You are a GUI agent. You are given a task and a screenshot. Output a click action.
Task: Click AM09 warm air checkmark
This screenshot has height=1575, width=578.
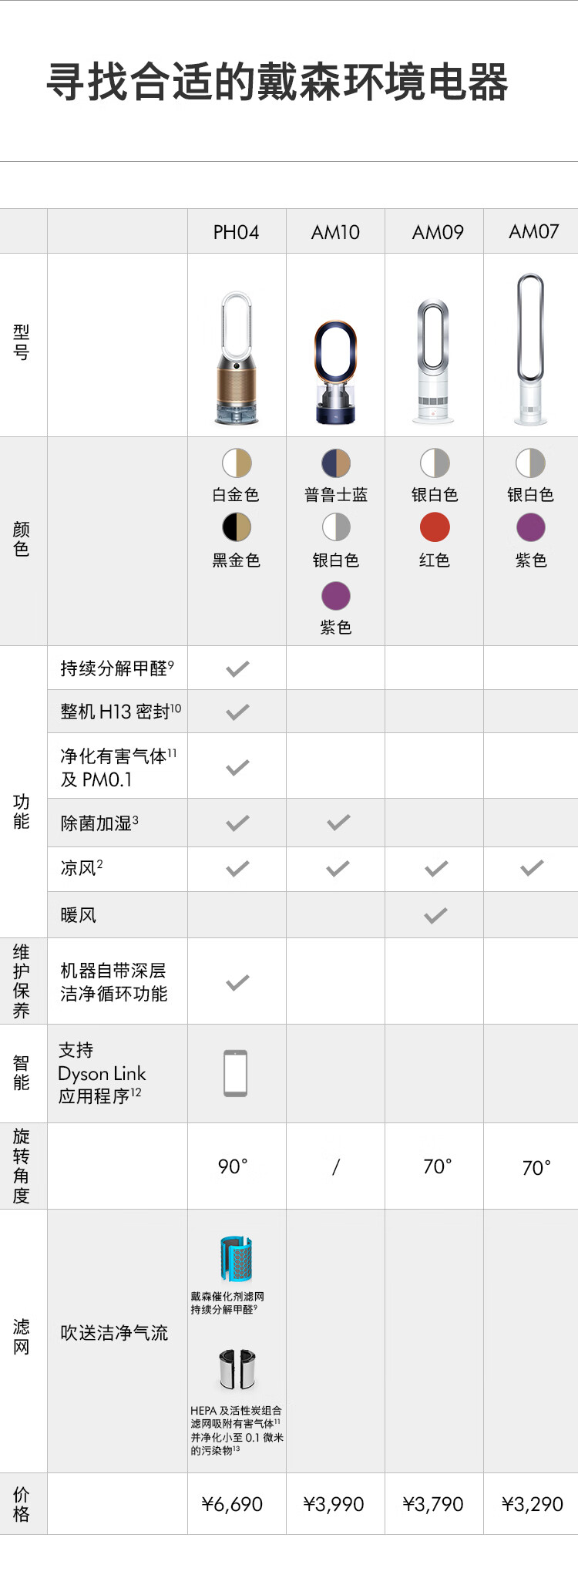(x=435, y=915)
